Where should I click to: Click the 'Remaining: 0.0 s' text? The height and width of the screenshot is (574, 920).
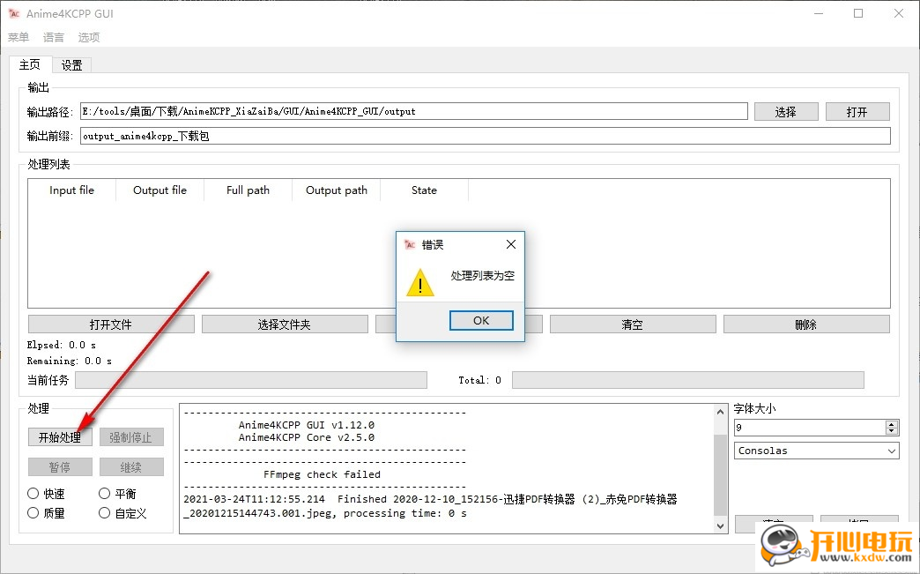70,361
